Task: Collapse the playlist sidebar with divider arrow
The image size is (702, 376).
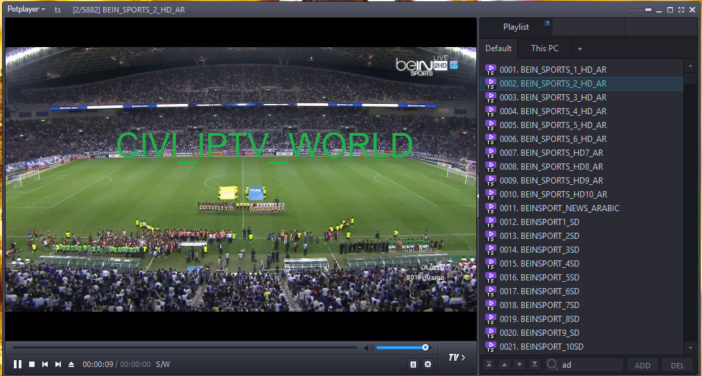Action: point(478,196)
